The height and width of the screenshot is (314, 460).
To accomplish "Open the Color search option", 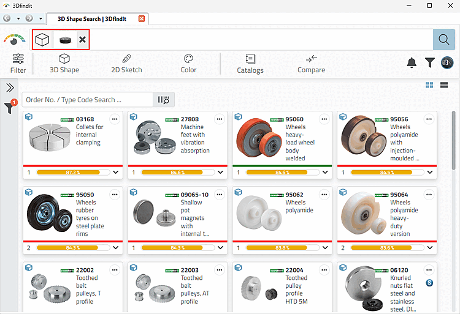I will (188, 64).
